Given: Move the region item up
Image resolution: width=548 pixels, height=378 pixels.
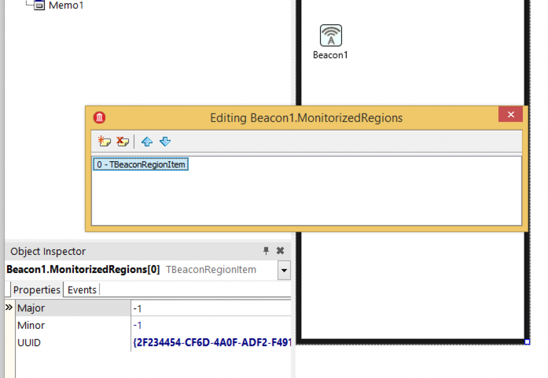Looking at the screenshot, I should (x=147, y=141).
